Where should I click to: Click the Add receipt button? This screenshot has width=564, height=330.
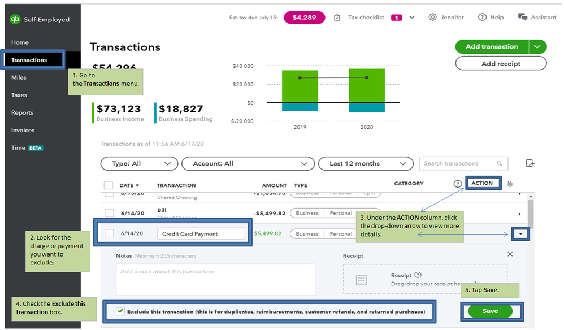pyautogui.click(x=501, y=64)
